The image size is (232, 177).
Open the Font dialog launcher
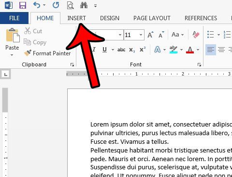click(x=199, y=64)
